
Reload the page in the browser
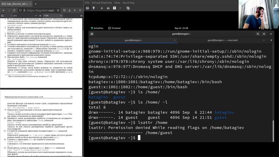click(x=14, y=10)
